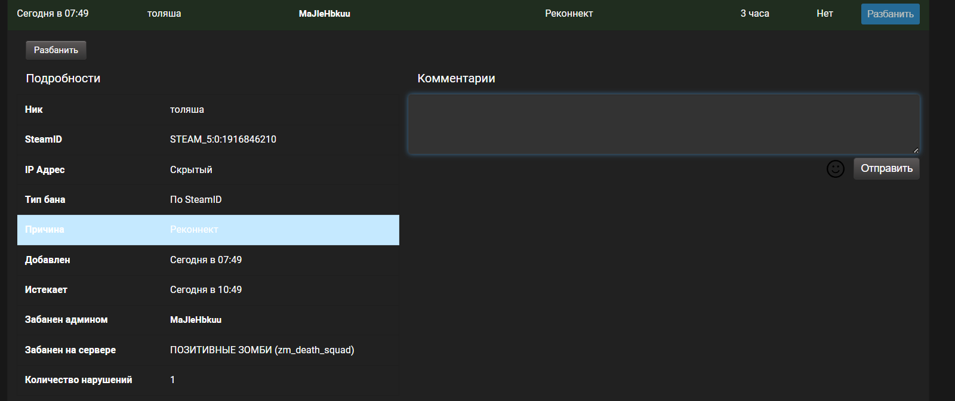Click the Ник value толяша in details

187,109
